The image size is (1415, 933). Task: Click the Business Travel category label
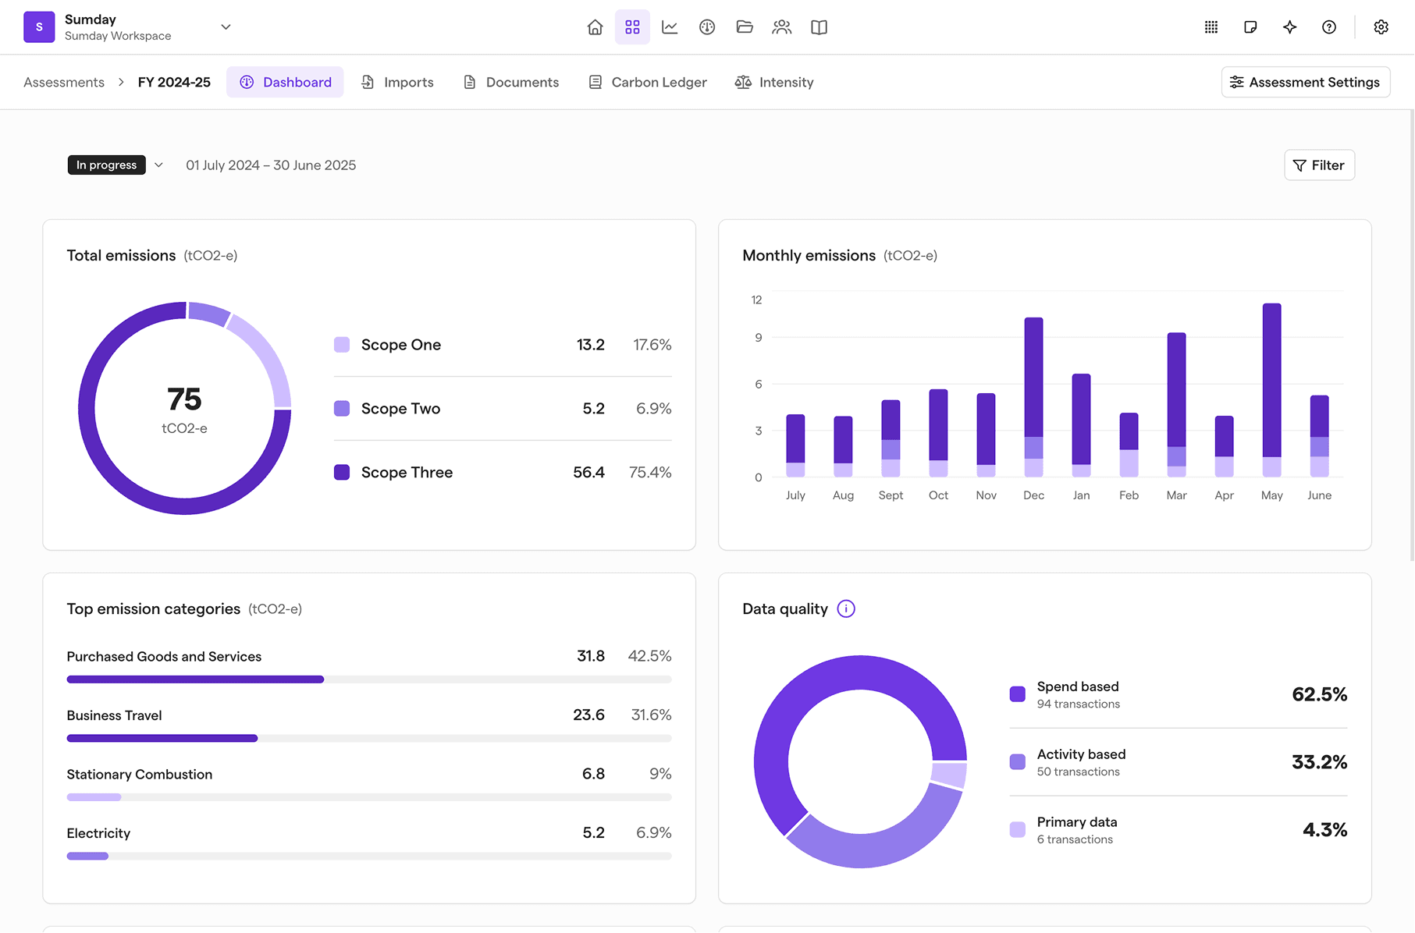tap(114, 715)
